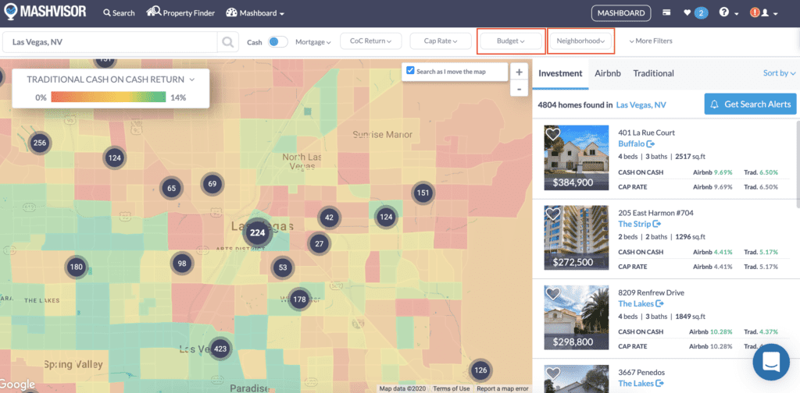Open 205 East Harmon #704 photo

[577, 238]
